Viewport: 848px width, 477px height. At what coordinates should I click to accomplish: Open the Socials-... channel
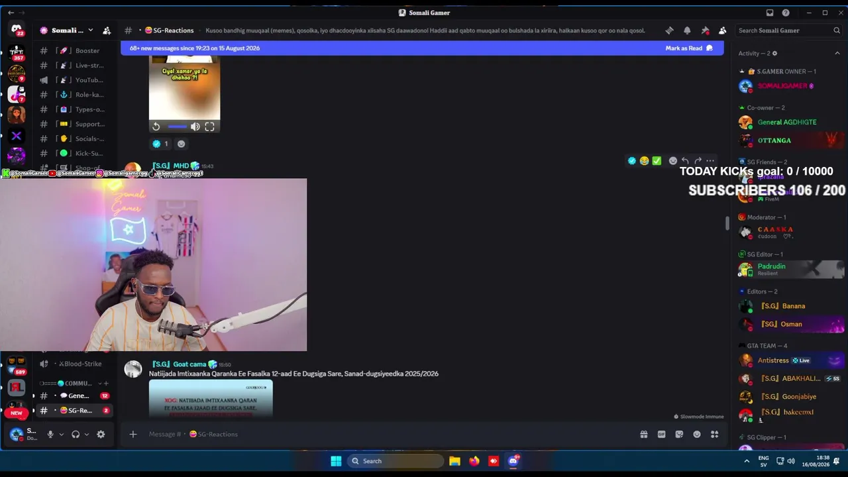point(72,138)
